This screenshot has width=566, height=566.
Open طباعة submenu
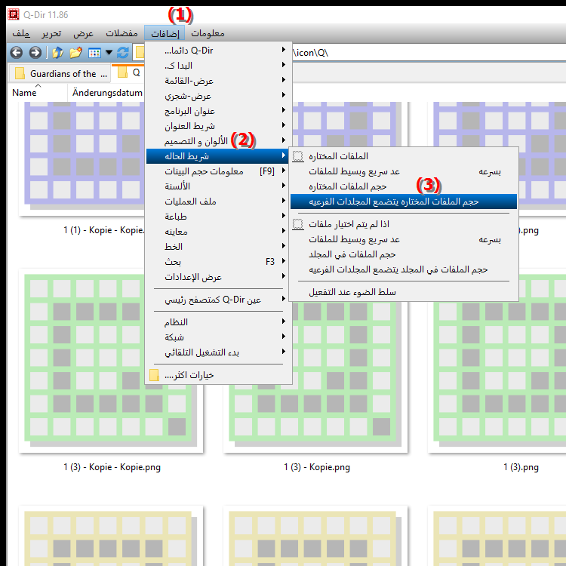[x=218, y=217]
